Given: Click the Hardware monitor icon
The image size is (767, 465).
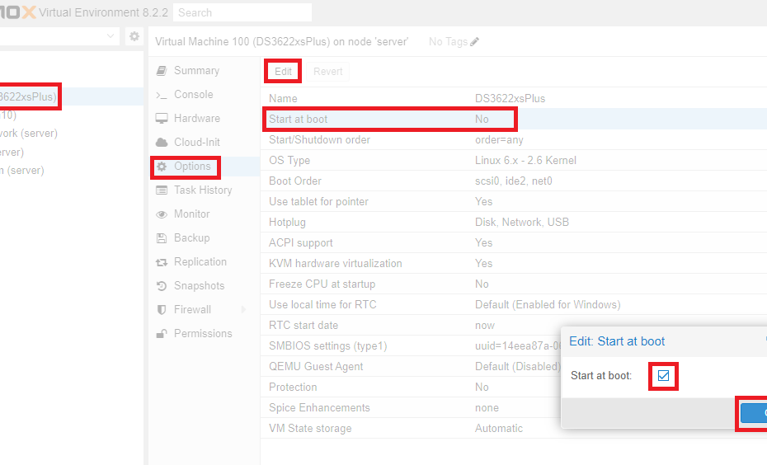Looking at the screenshot, I should tap(162, 119).
